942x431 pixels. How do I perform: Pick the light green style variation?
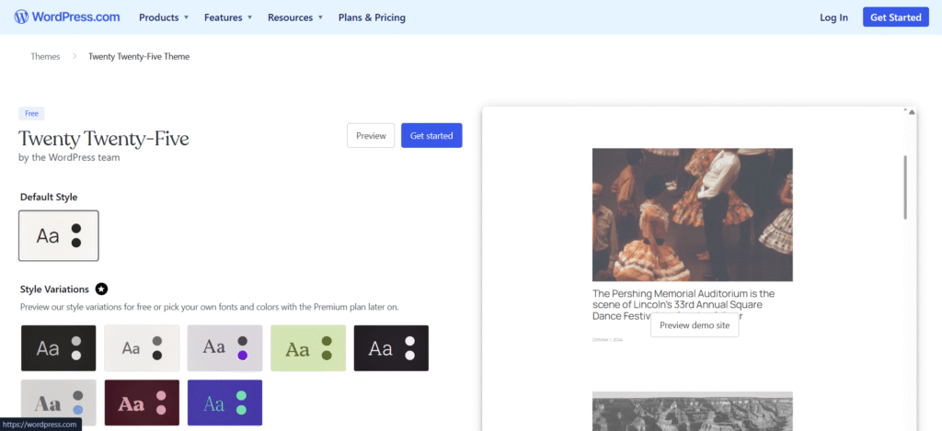click(308, 348)
